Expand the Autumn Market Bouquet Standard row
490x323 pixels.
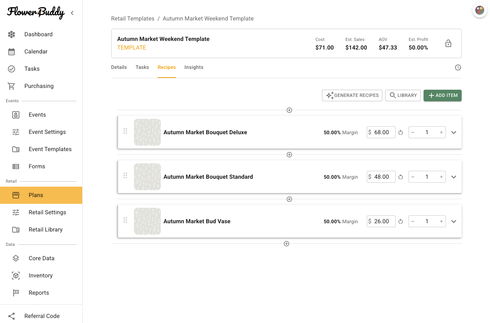click(x=454, y=177)
